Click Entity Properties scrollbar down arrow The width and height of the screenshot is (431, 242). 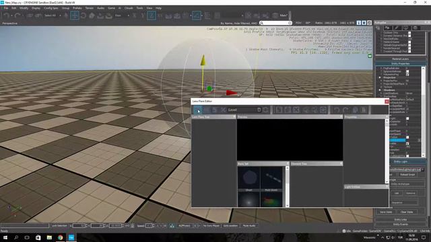(423, 155)
